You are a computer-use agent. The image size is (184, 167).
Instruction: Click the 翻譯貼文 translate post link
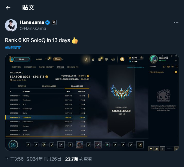click(13, 47)
